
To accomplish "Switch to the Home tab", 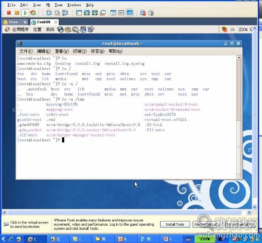I will pyautogui.click(x=13, y=22).
